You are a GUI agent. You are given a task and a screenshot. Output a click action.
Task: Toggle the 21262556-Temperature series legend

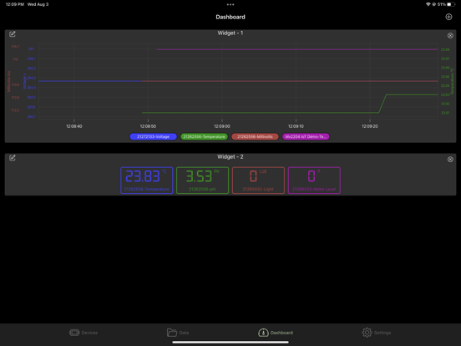[204, 136]
